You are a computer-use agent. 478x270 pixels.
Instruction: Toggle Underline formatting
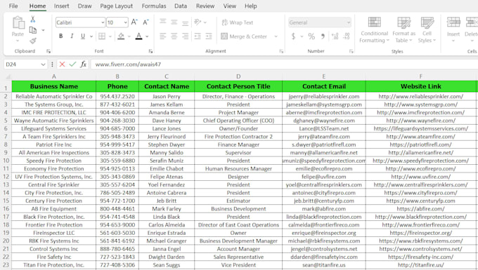pos(83,36)
